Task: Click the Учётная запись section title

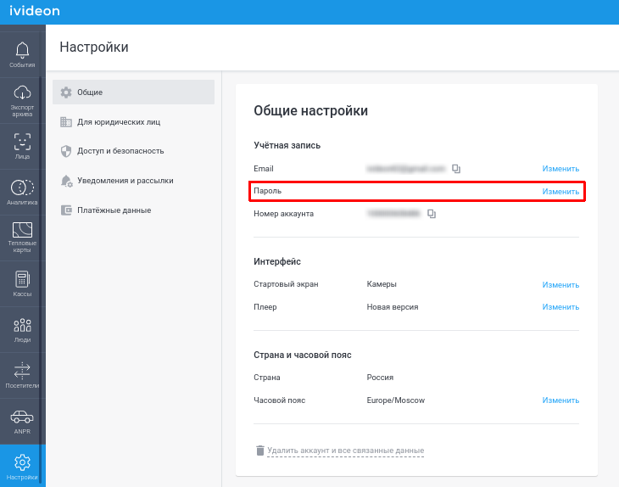Action: [287, 145]
